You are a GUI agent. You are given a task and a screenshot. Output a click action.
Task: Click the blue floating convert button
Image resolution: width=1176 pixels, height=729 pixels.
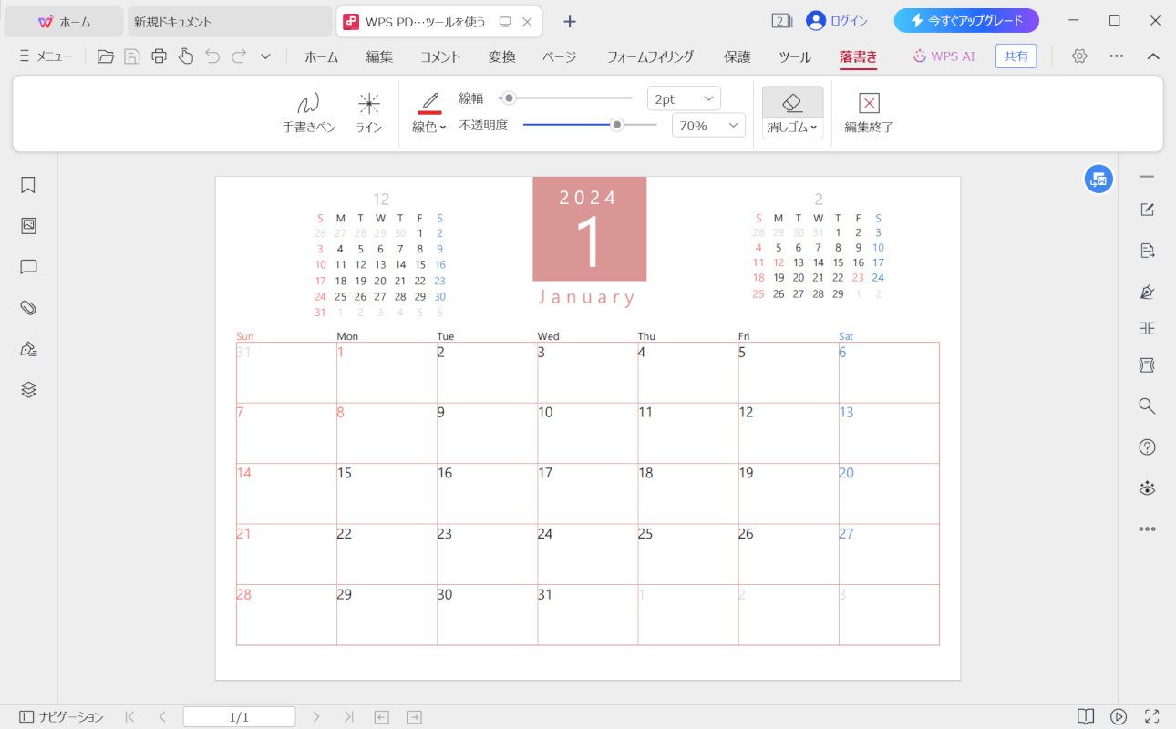coord(1099,180)
